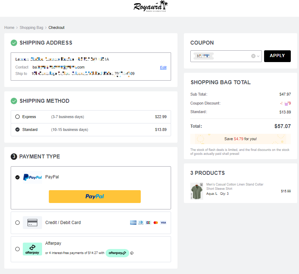Open the green shirt product thumbnail
This screenshot has height=274, width=299.
196,191
